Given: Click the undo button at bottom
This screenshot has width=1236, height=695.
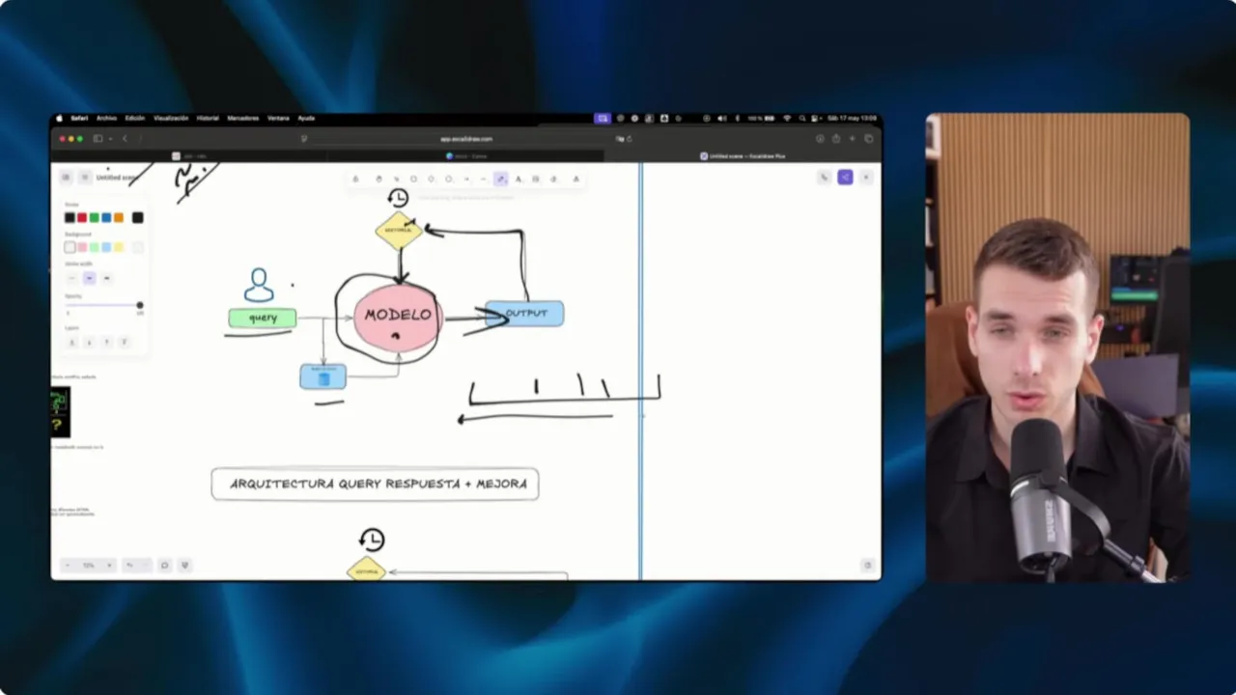Looking at the screenshot, I should (x=129, y=565).
